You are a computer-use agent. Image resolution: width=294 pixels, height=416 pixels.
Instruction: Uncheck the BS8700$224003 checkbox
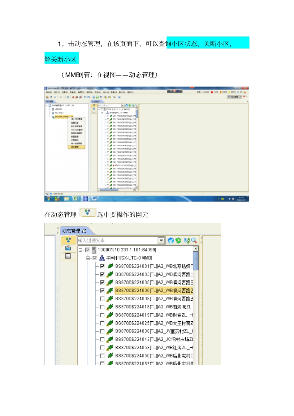click(x=102, y=274)
